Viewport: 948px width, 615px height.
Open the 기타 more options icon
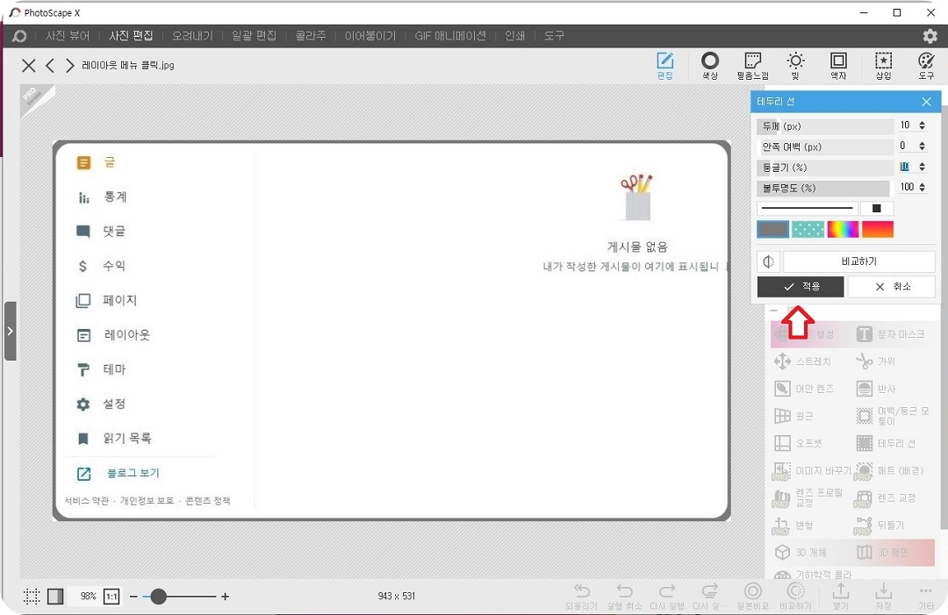pyautogui.click(x=926, y=596)
